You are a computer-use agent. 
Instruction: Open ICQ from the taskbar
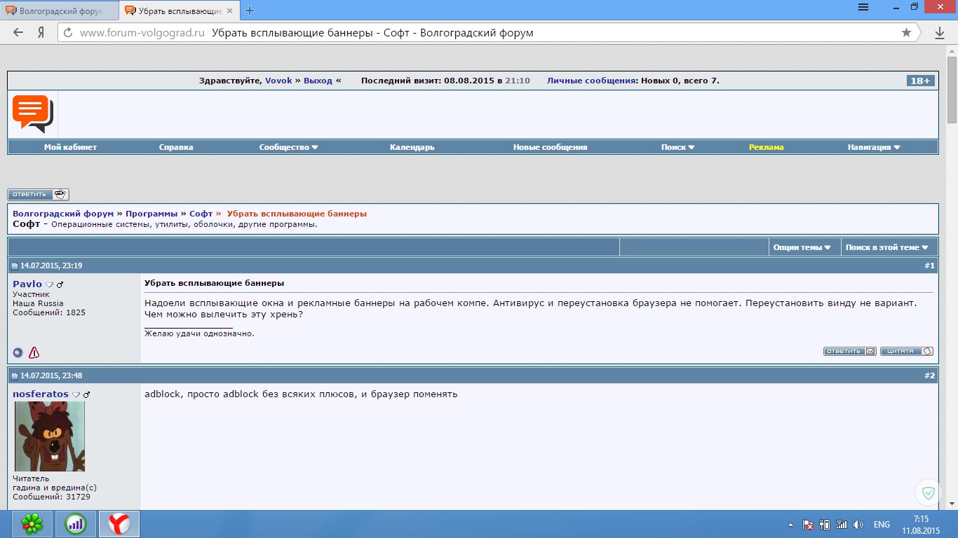[x=32, y=523]
